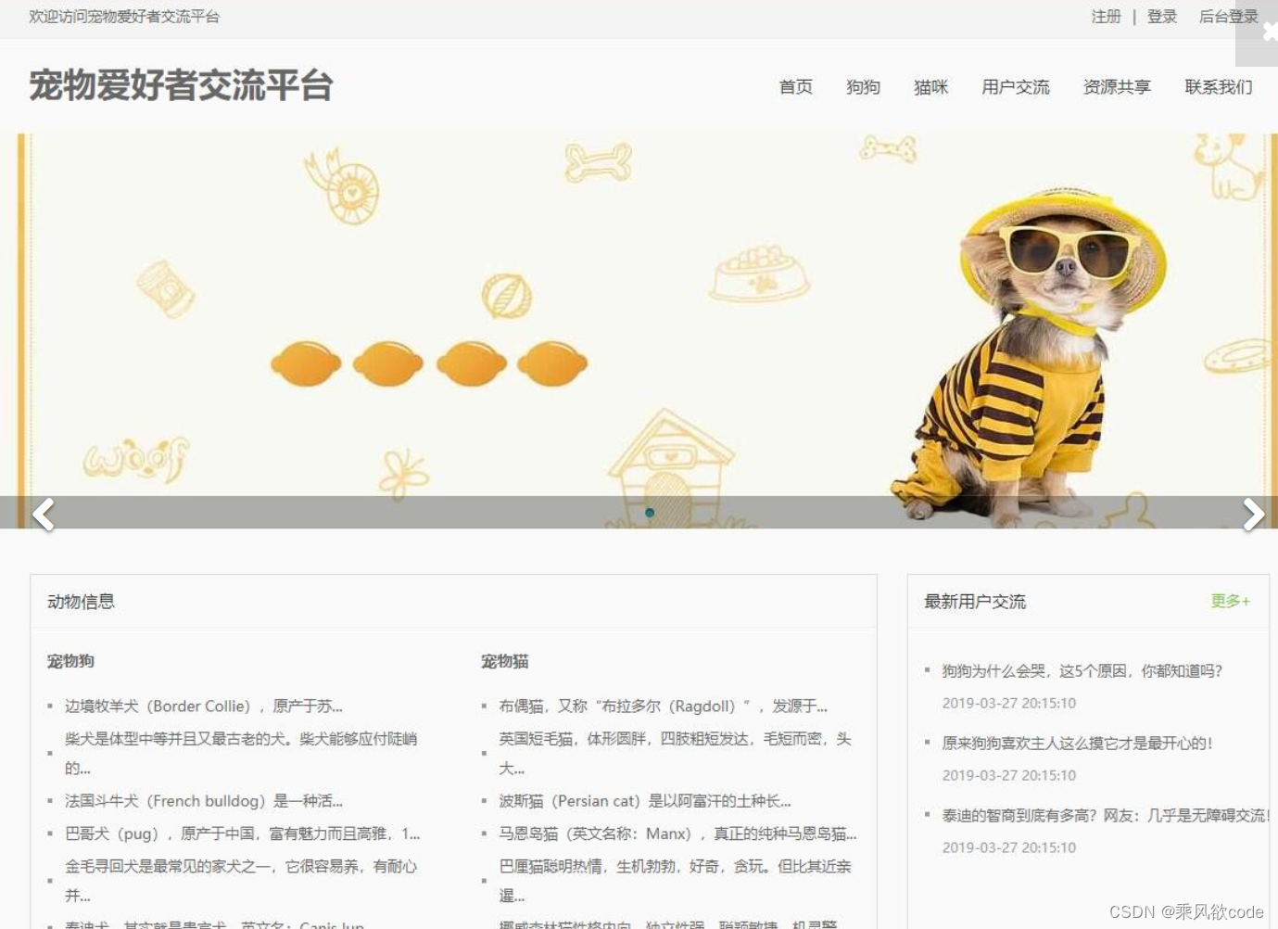This screenshot has height=929, width=1278.
Task: Click the 注册 registration link
Action: click(1105, 16)
